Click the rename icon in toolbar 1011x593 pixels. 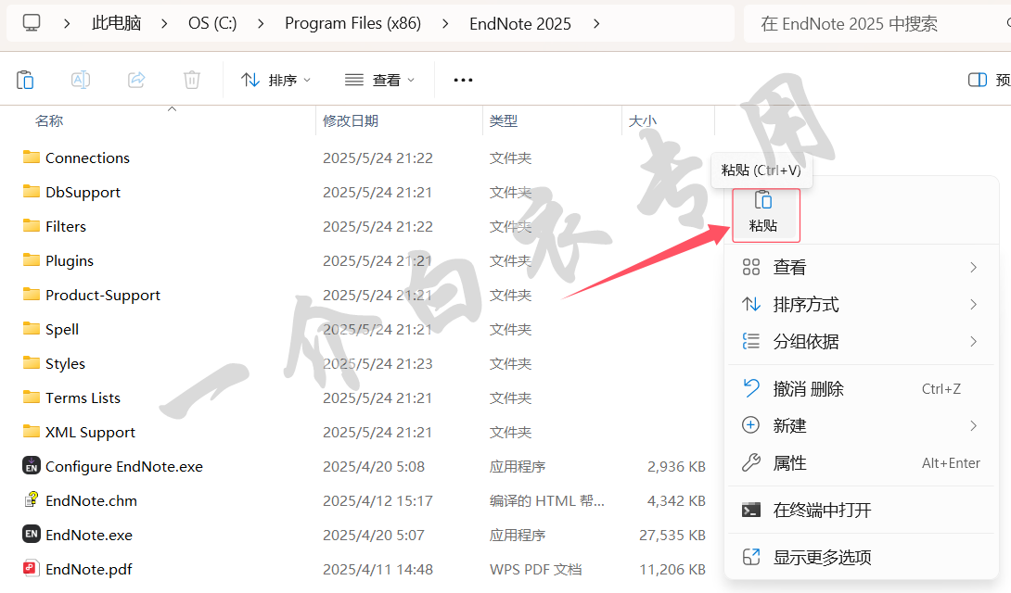(81, 80)
